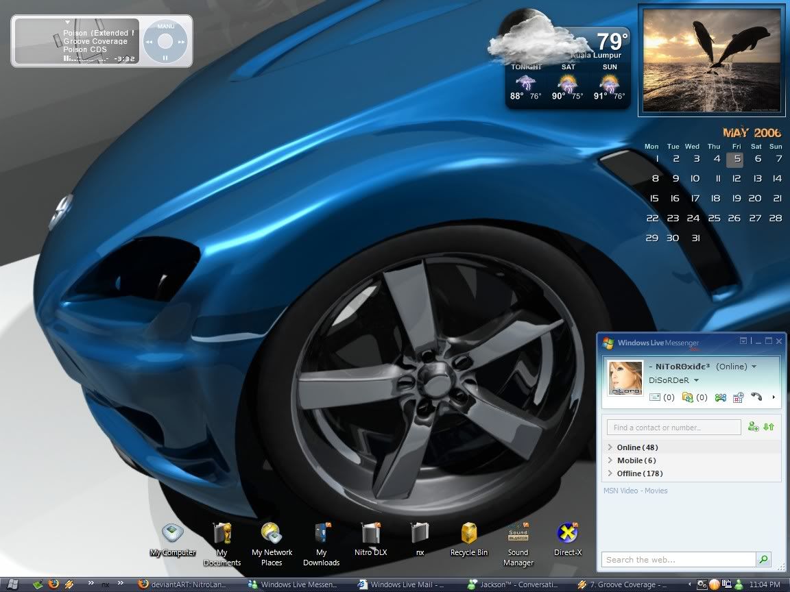This screenshot has width=790, height=592.
Task: Switch to Windows Live Mail taskbar item
Action: coord(402,584)
